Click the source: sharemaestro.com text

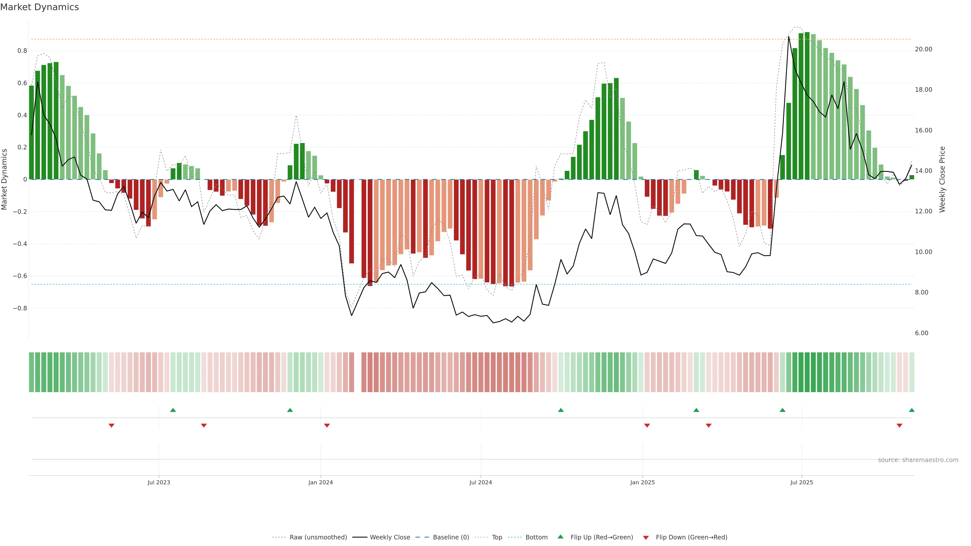[918, 460]
